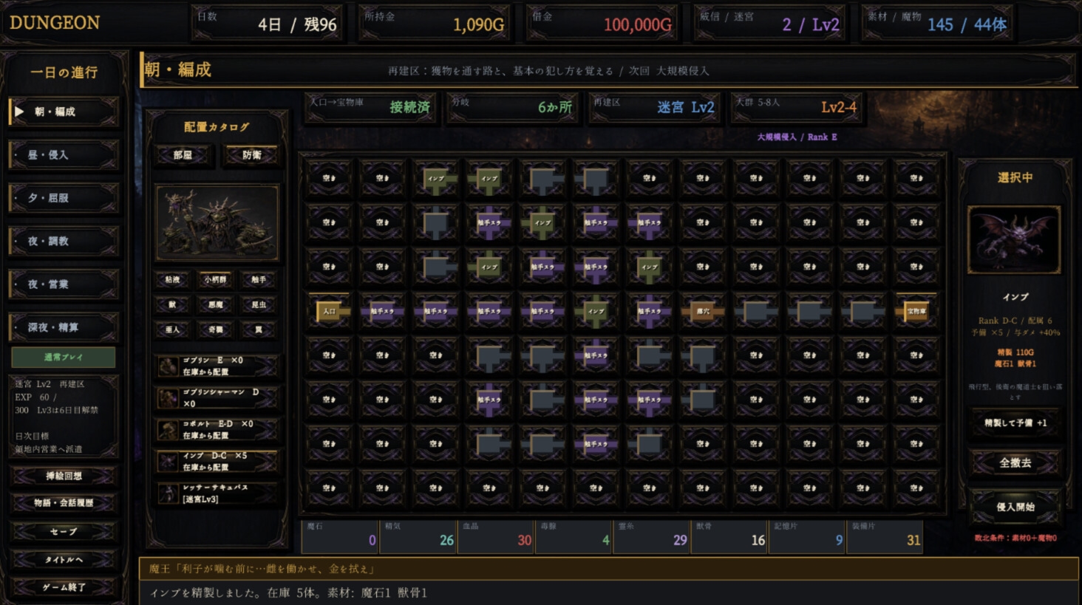The width and height of the screenshot is (1082, 605).
Task: Select the 深夜・精算 phase
Action: (x=64, y=327)
